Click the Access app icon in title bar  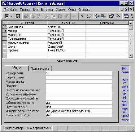point(4,3)
